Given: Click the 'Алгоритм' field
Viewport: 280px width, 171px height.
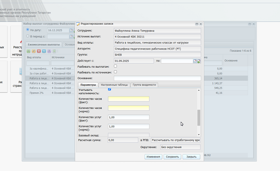Looking at the screenshot, I should tap(157, 49).
